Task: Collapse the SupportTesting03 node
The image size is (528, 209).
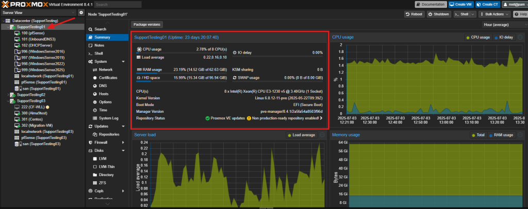Action: click(x=8, y=101)
